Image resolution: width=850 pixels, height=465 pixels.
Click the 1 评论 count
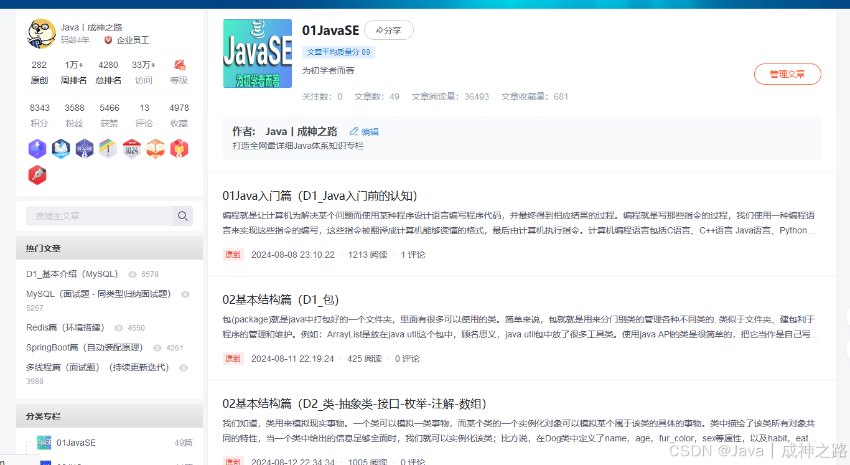click(x=413, y=255)
